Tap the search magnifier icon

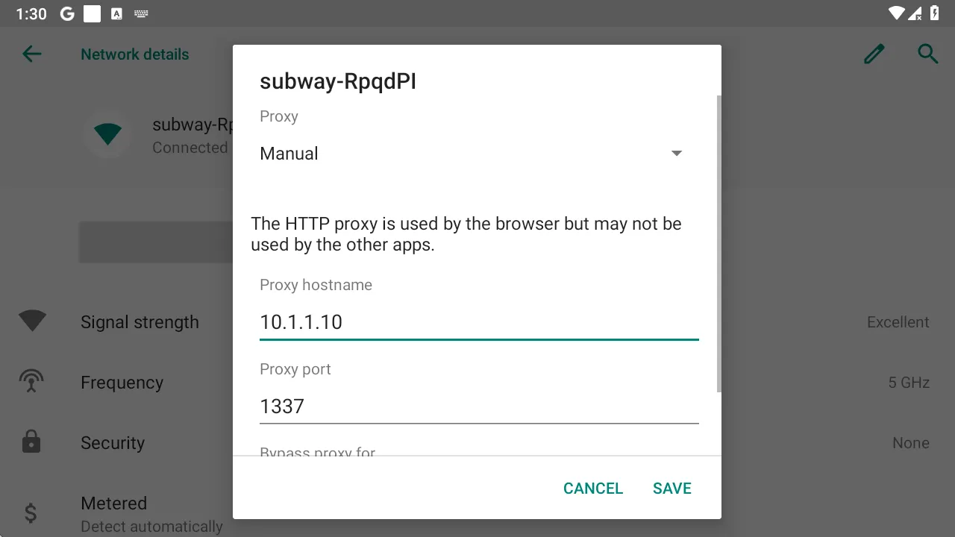pos(927,54)
